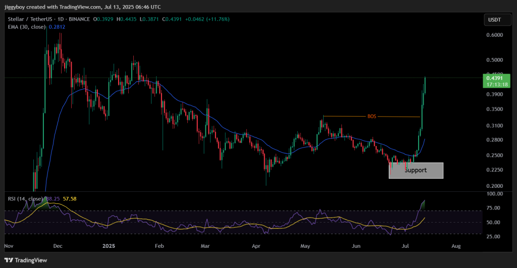
Task: Click the EMA (30, close) indicator label
Action: point(27,27)
